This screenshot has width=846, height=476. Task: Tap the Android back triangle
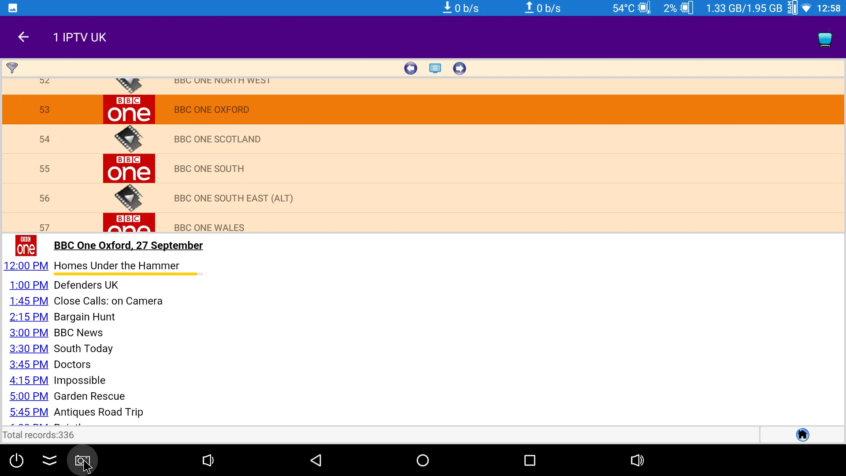pos(316,461)
